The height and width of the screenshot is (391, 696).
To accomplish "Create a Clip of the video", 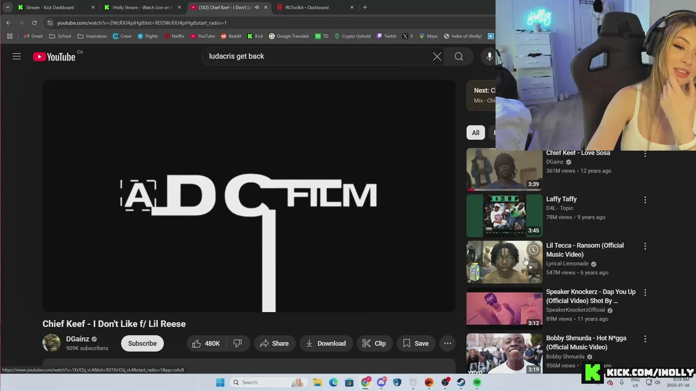I will 374,343.
